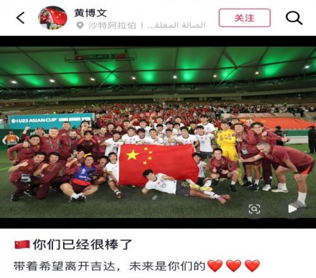
Task: Tap the last red heart emoji
Action: click(x=252, y=265)
